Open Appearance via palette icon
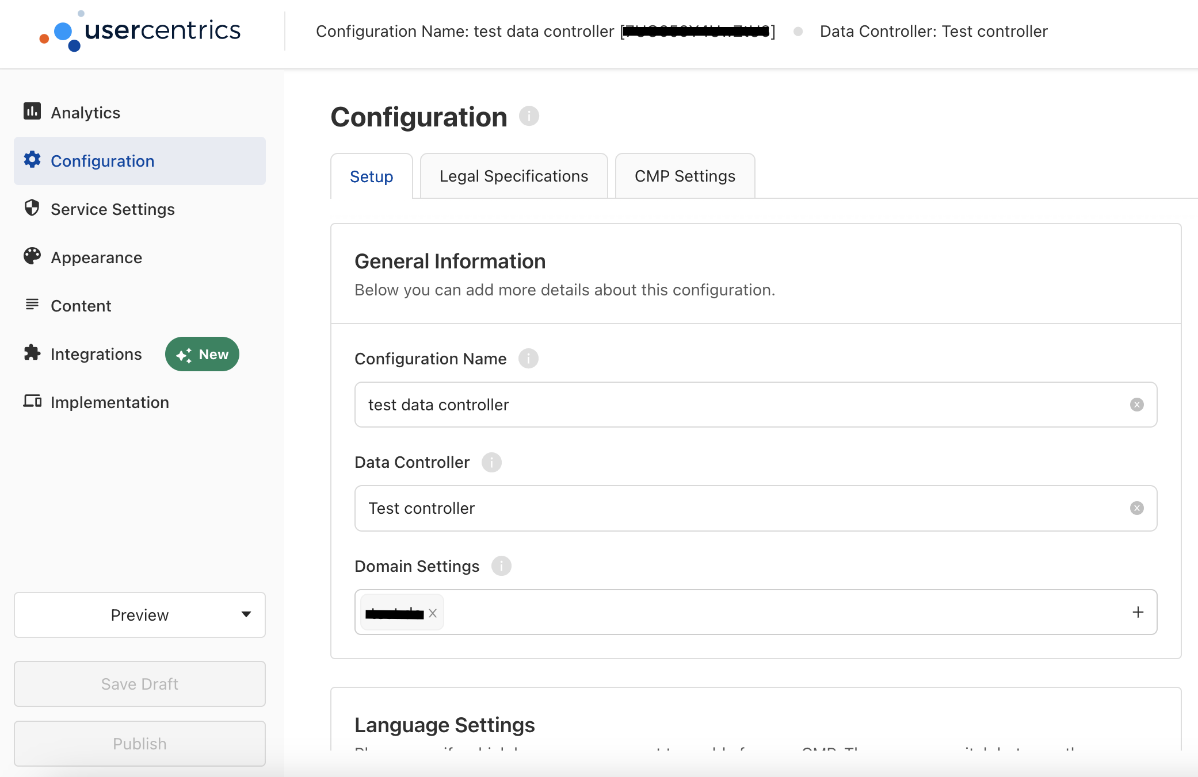This screenshot has height=777, width=1198. point(32,257)
